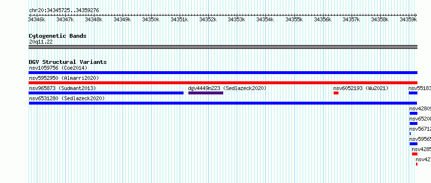This screenshot has height=183, width=431.
Task: Click the 34357k ruler tick label
Action: 351,19
